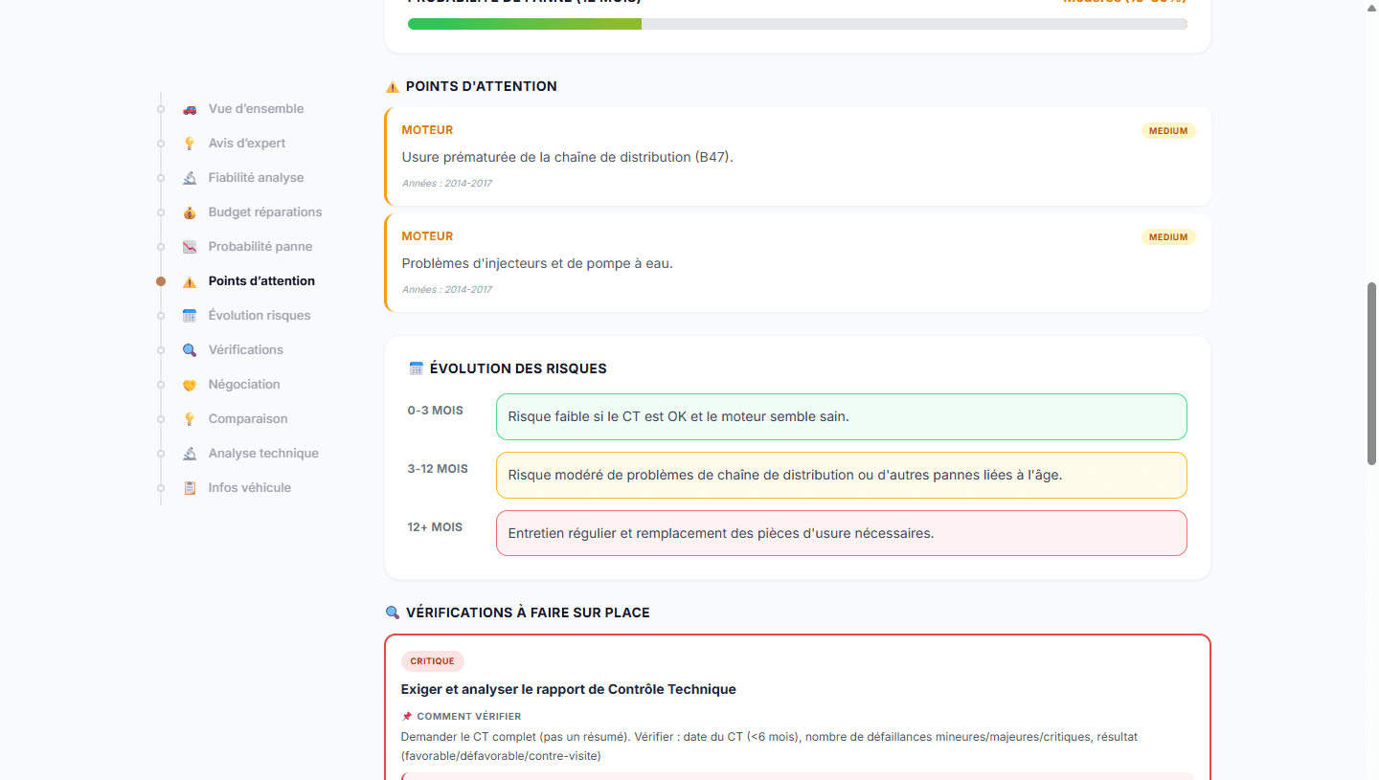Open Avis d'expert section

(x=247, y=144)
